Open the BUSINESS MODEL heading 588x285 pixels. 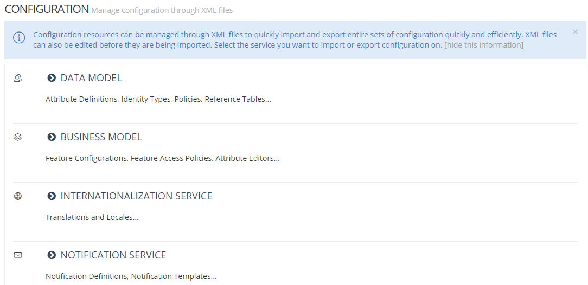(101, 137)
